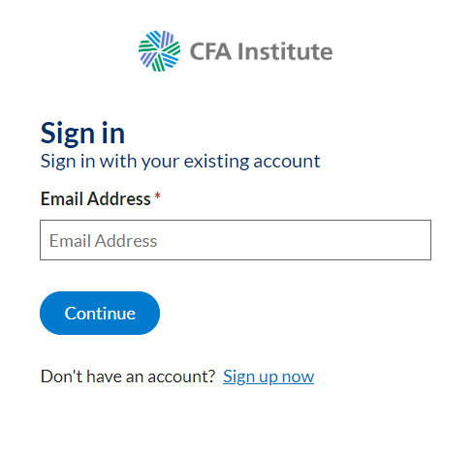Click the CFA Institute wordmark text
The height and width of the screenshot is (452, 474).
tap(261, 51)
